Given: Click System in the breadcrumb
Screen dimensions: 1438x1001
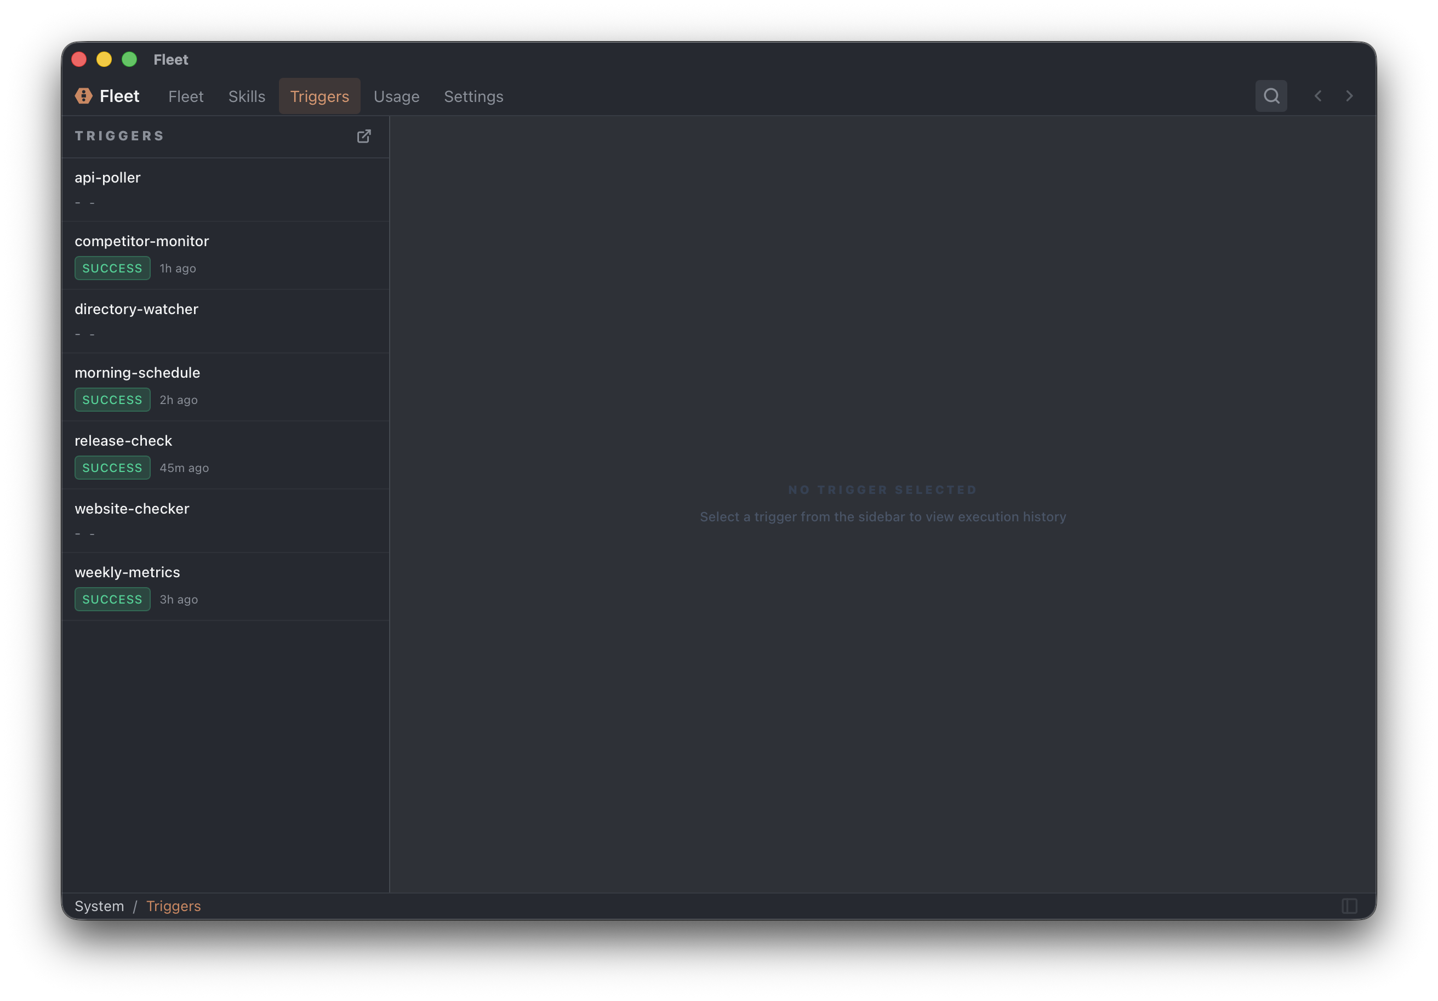Looking at the screenshot, I should [x=99, y=906].
